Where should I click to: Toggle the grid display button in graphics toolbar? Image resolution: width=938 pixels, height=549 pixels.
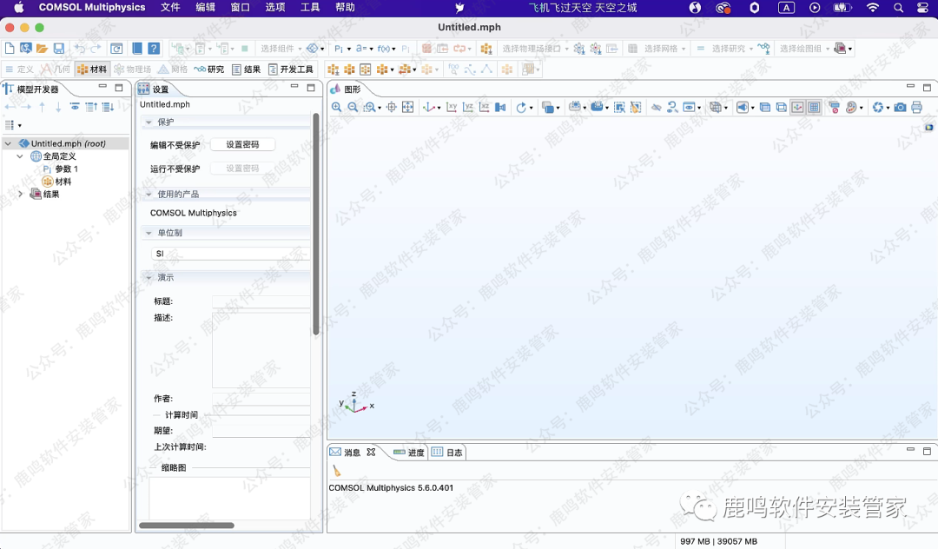(814, 108)
